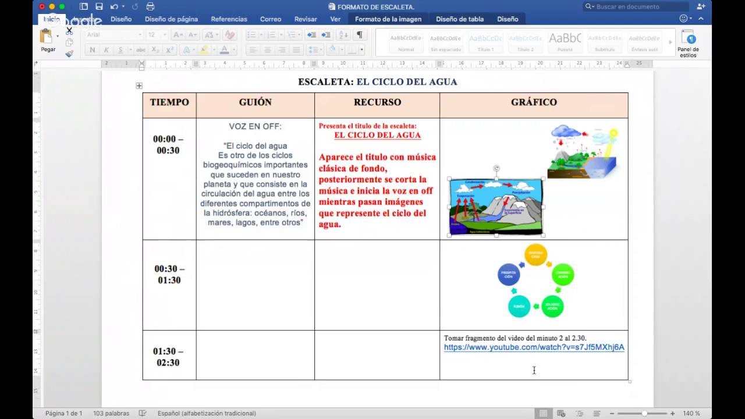Apply the Normal style
Viewport: 745px width, 419px height.
point(406,42)
